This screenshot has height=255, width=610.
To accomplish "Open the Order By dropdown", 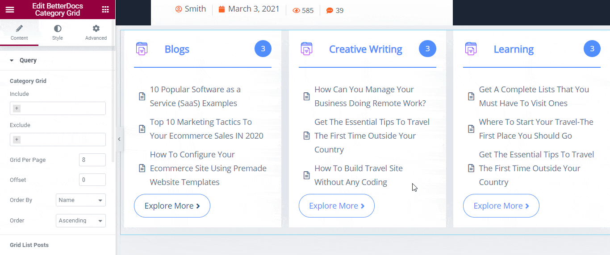I will pos(80,200).
